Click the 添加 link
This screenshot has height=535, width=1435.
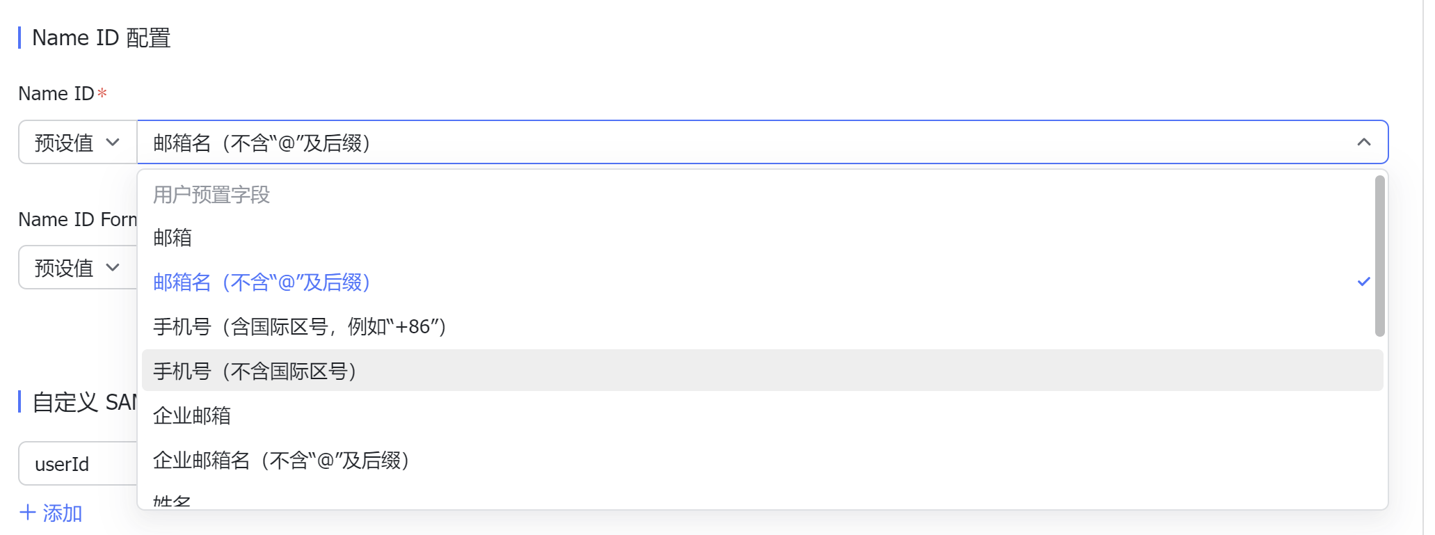pos(63,513)
